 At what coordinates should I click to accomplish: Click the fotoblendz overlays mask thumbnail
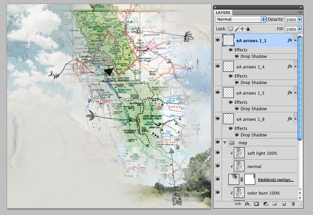(x=250, y=179)
